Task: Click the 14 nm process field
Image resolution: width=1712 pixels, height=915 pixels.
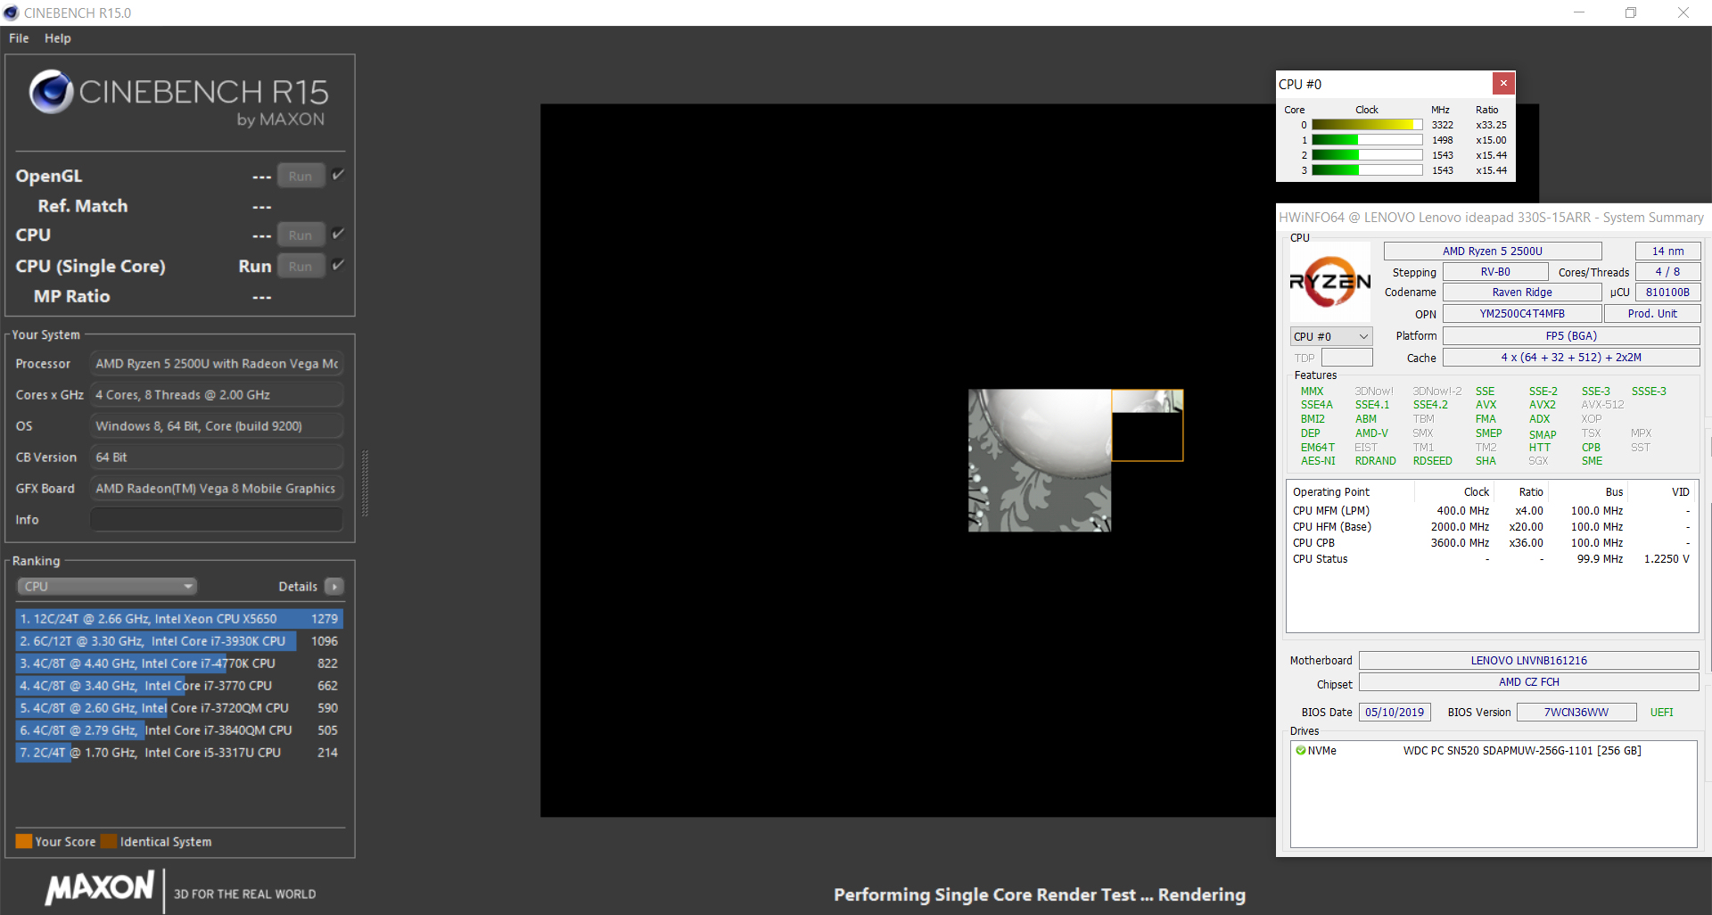Action: 1667,251
